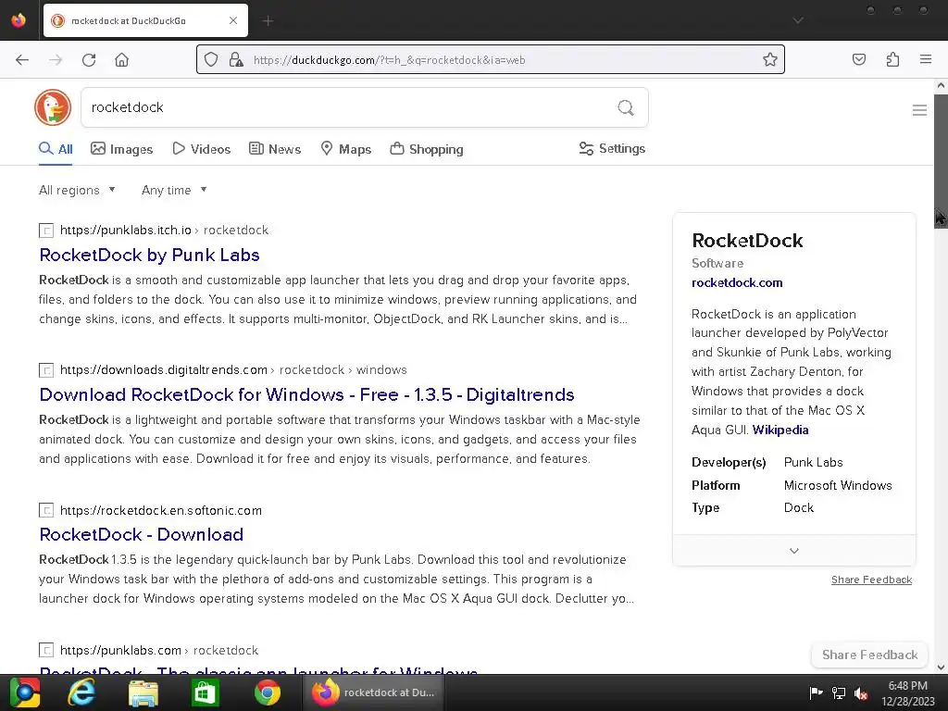This screenshot has height=711, width=948.
Task: Click the punklabs.com rocketdock result URL
Action: coord(159,651)
